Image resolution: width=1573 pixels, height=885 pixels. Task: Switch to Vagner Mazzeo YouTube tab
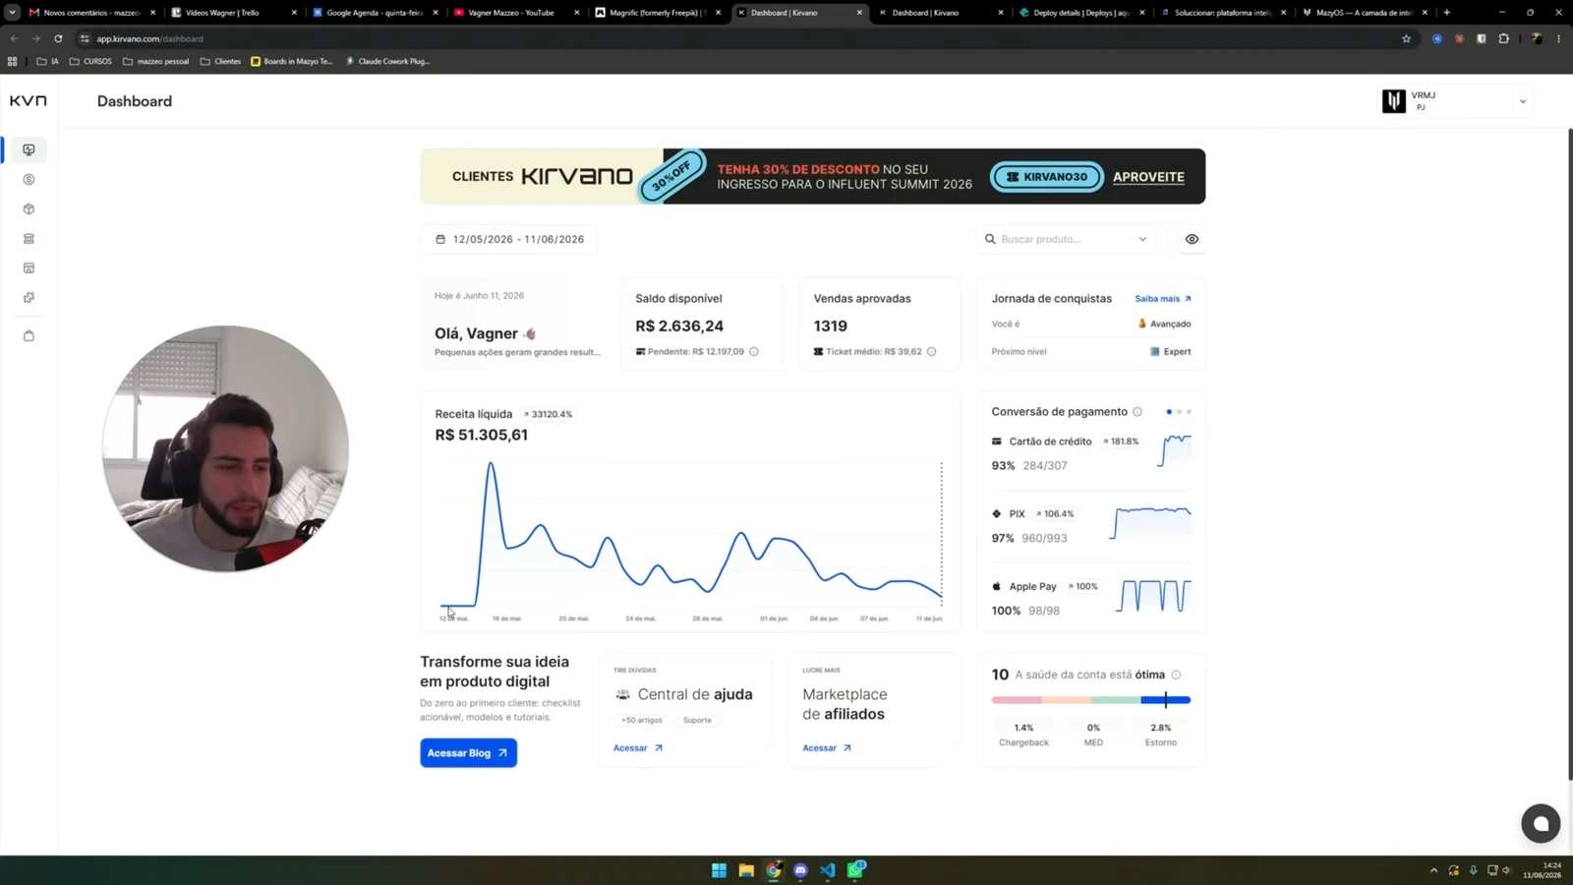516,13
